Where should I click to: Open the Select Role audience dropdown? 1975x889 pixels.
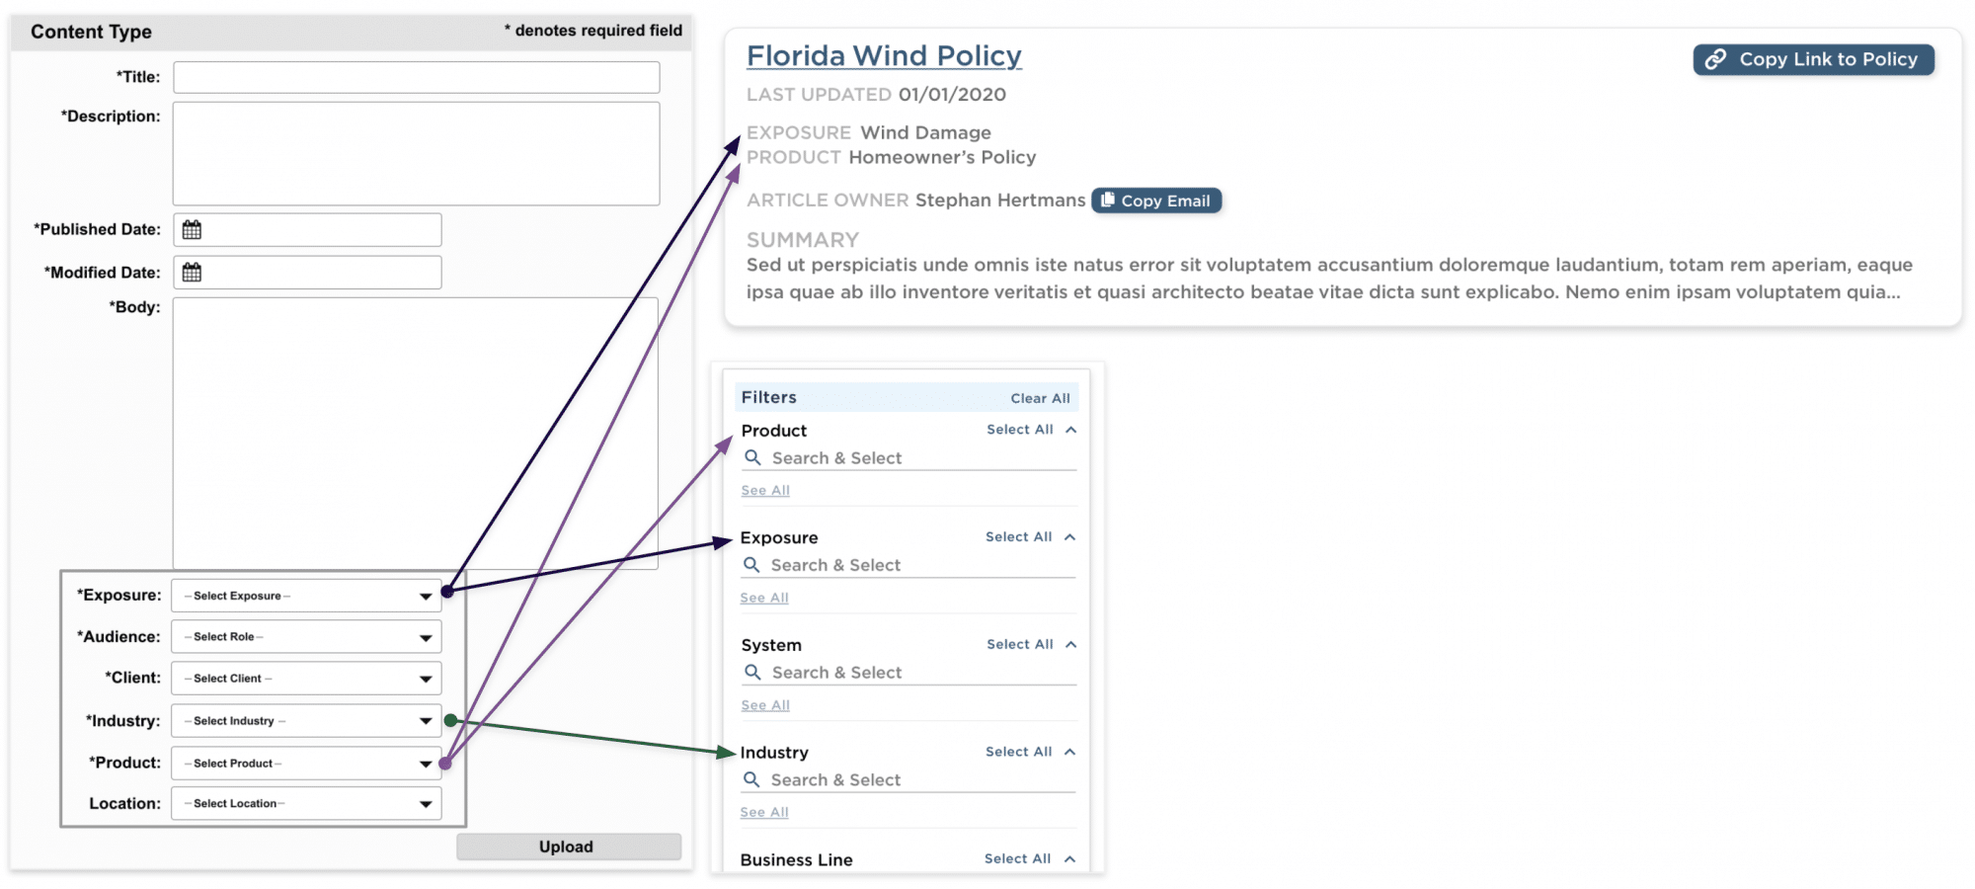point(306,637)
